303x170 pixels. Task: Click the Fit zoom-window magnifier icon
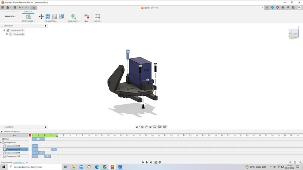pos(155,127)
